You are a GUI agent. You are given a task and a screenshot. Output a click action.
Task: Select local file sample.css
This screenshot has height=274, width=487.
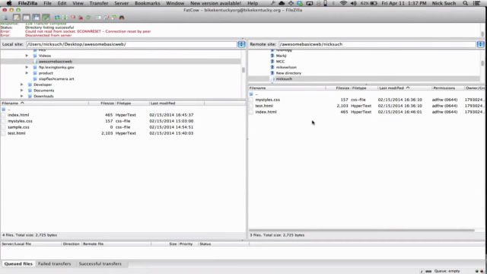(18, 127)
